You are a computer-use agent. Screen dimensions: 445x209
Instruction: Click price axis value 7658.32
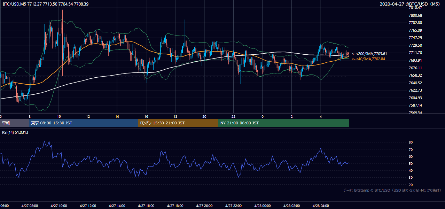click(x=415, y=75)
